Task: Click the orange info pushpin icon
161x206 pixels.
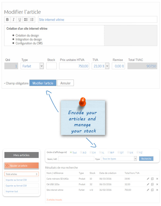Action: [82, 102]
